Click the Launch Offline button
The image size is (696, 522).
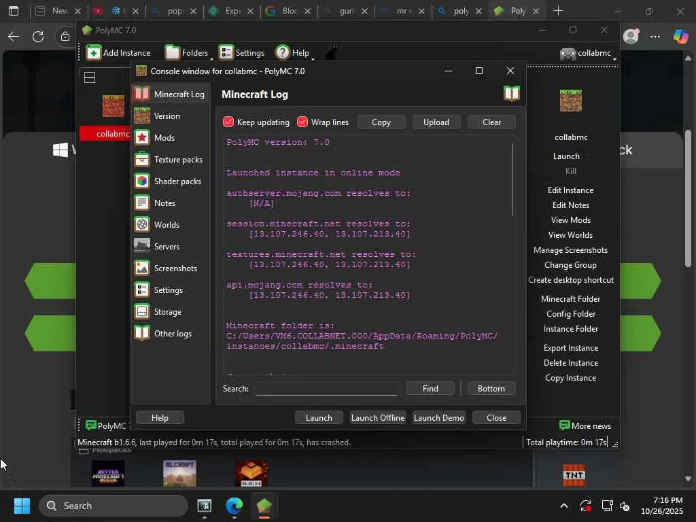378,418
